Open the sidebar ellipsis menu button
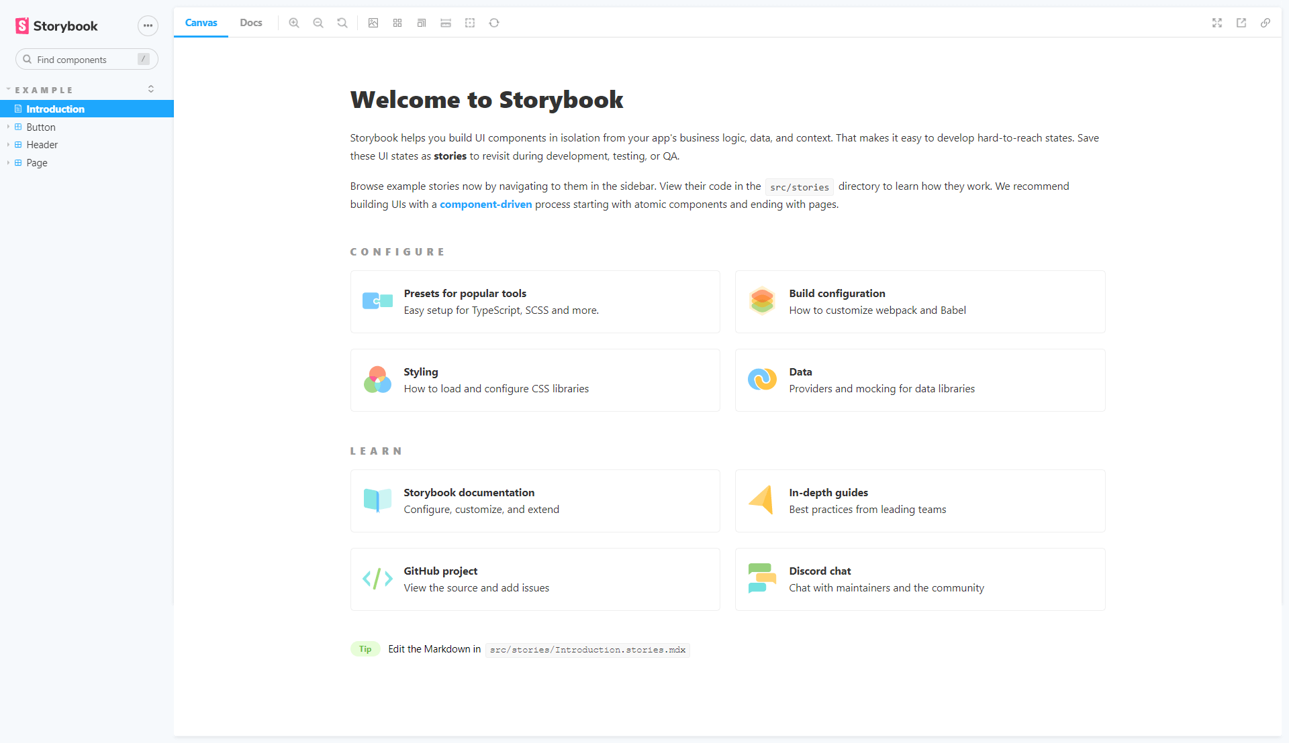 (148, 25)
